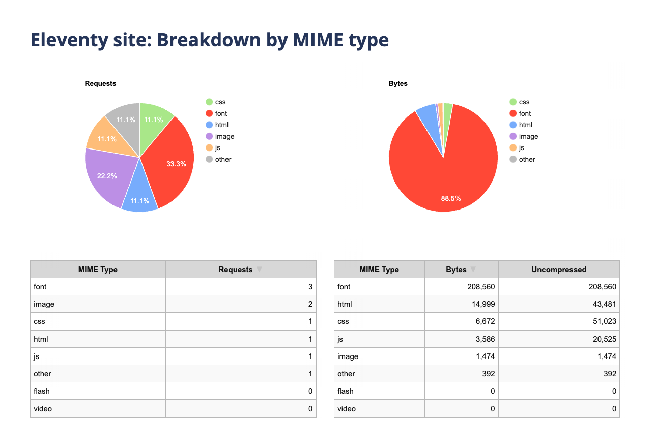This screenshot has height=447, width=655.
Task: Click the html row in Requests table
Action: coord(173,339)
